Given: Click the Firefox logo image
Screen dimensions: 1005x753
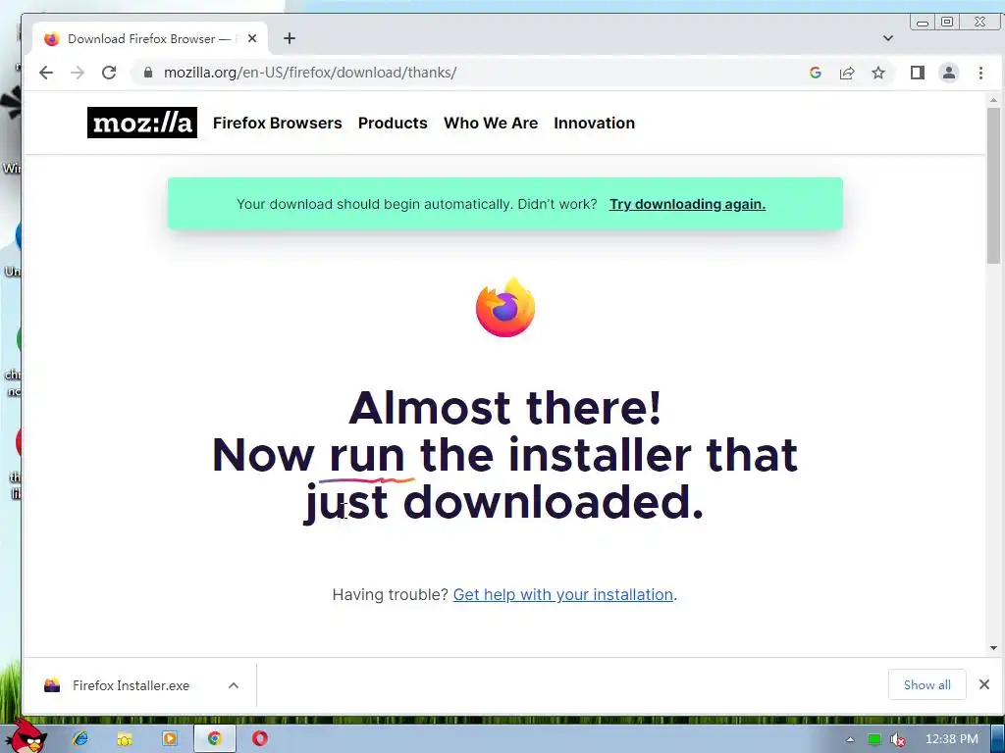Looking at the screenshot, I should pos(505,307).
